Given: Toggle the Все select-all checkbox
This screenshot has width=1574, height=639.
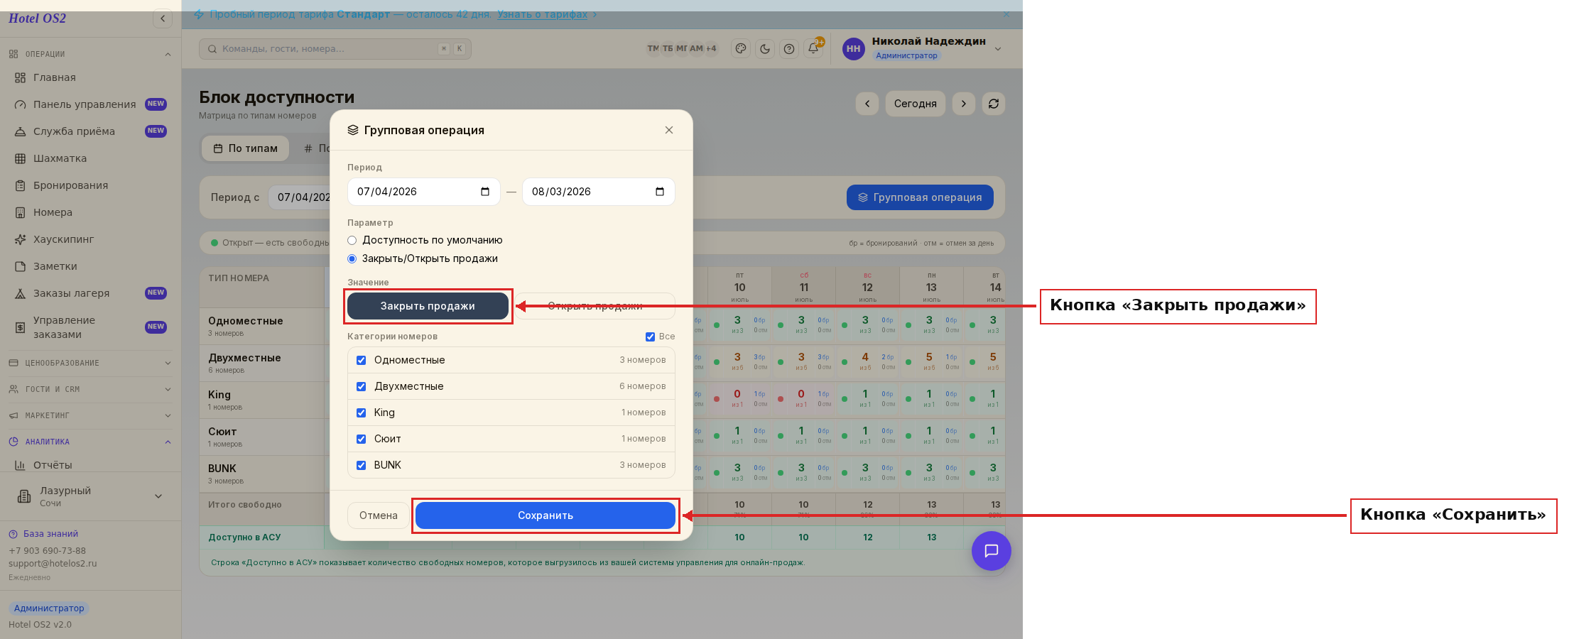Looking at the screenshot, I should (650, 337).
